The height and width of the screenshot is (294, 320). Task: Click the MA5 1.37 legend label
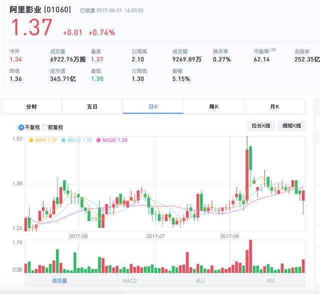pos(46,140)
